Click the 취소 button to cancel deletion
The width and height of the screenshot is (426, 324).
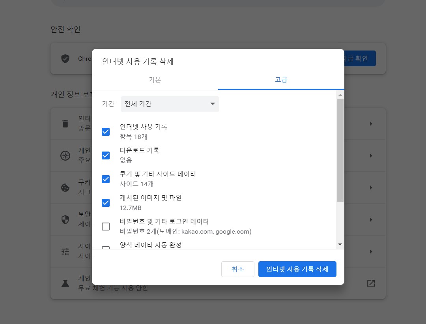click(238, 269)
